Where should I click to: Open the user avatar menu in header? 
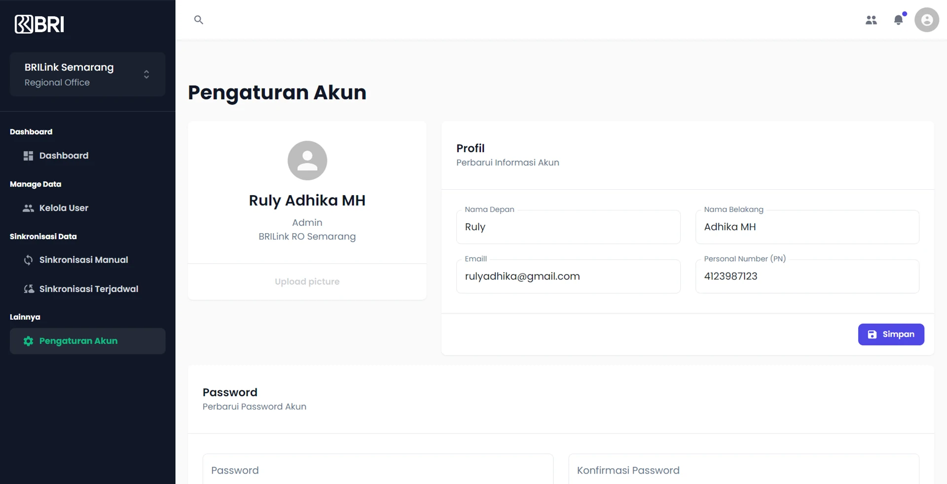tap(926, 20)
